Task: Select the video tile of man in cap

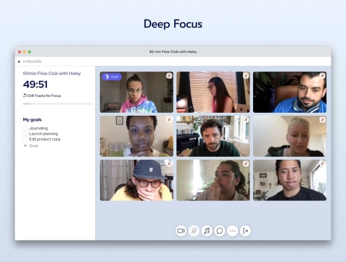Action: click(x=136, y=180)
